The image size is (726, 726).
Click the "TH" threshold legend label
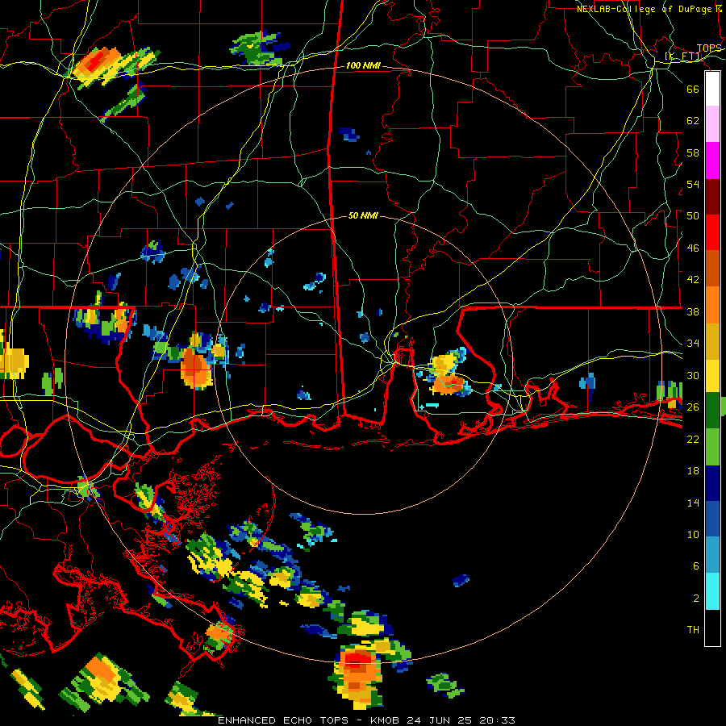(x=693, y=630)
